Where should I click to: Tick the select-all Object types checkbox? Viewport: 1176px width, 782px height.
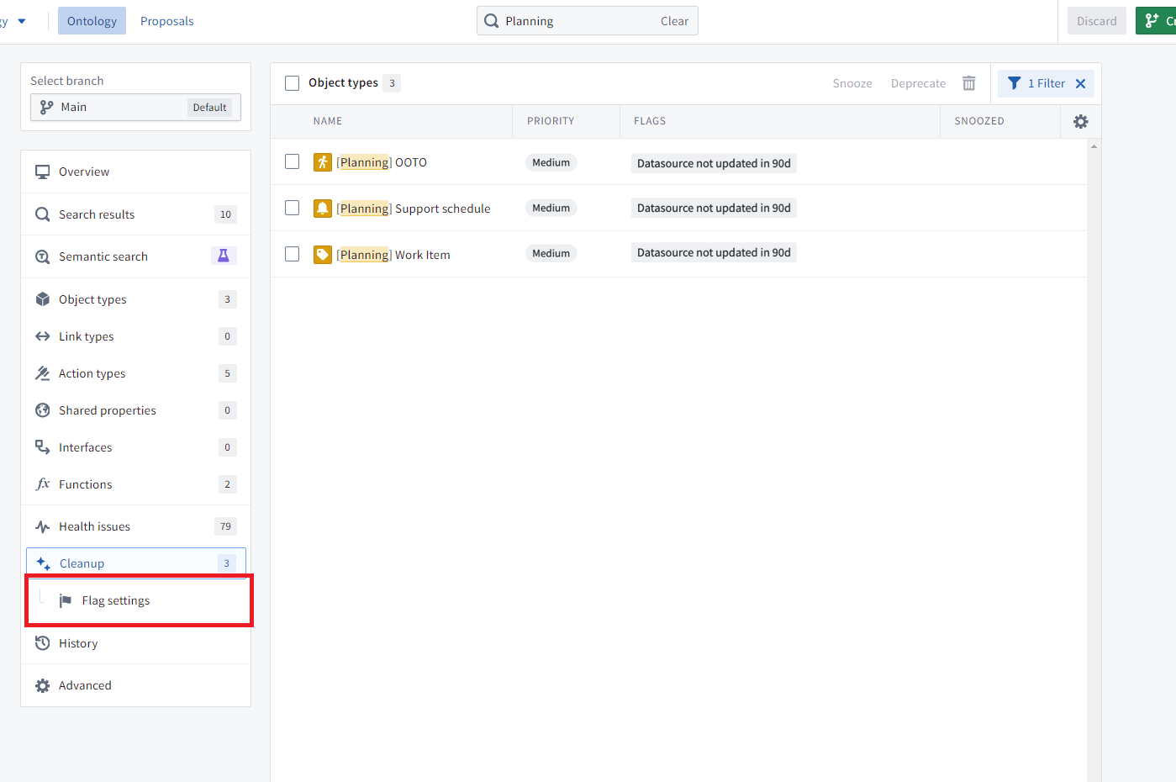pyautogui.click(x=293, y=83)
